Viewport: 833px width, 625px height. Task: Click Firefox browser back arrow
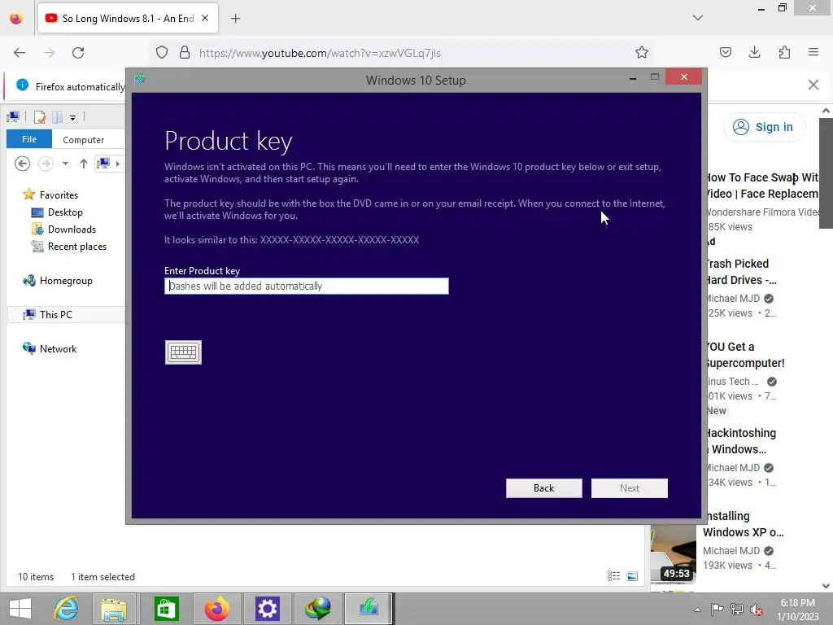pos(20,53)
